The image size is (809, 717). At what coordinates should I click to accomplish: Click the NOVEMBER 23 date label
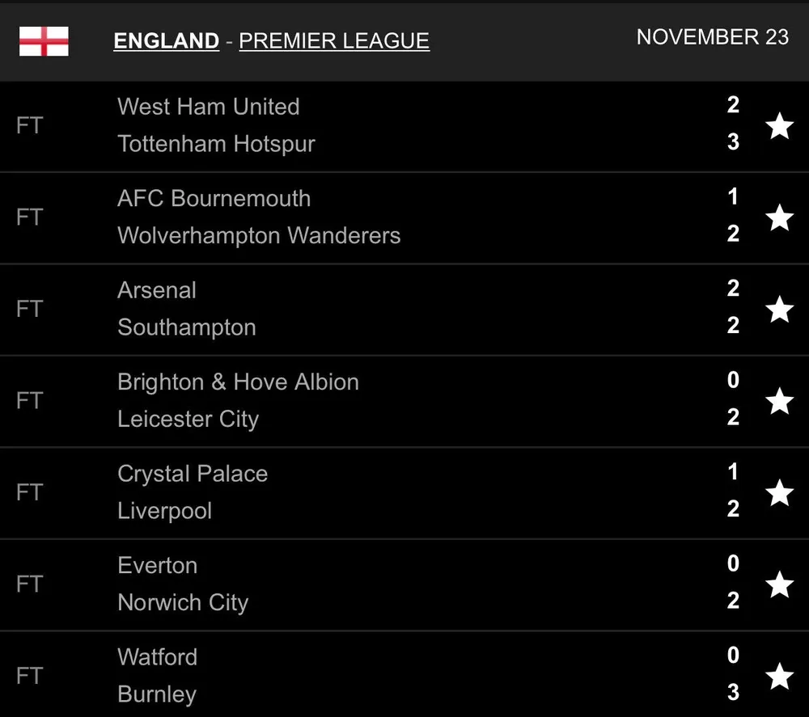pyautogui.click(x=712, y=37)
